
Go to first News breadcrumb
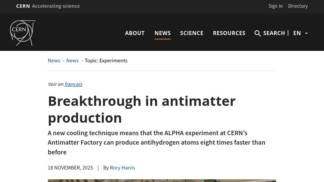click(54, 61)
